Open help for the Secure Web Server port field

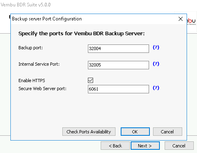coord(156,88)
